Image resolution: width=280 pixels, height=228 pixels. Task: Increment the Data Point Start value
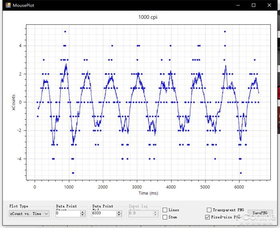[82, 212]
